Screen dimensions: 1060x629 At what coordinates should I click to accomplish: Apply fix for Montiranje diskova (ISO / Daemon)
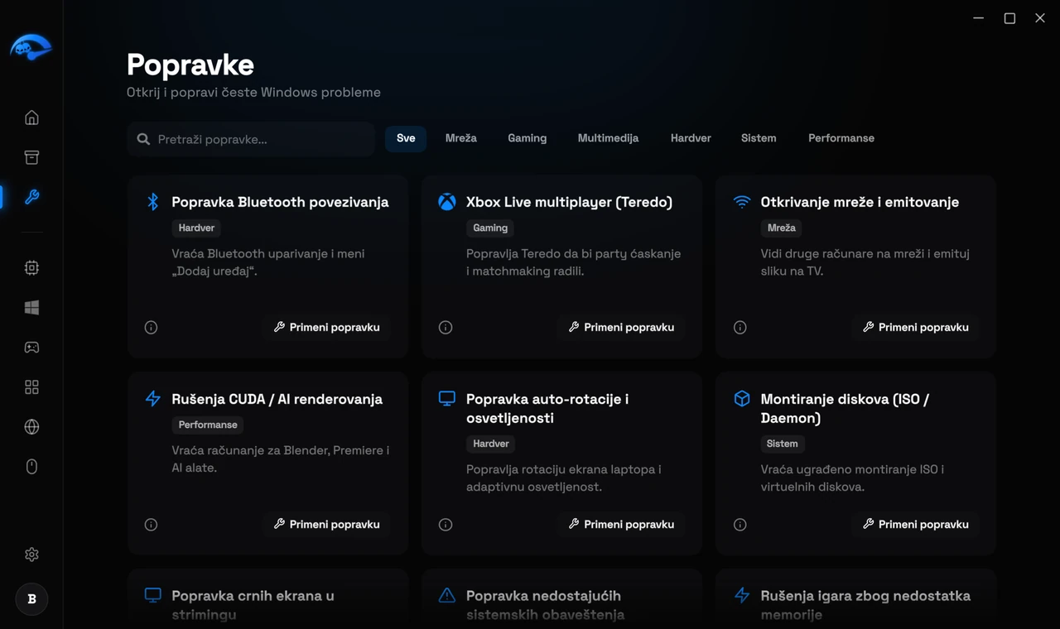click(x=915, y=524)
